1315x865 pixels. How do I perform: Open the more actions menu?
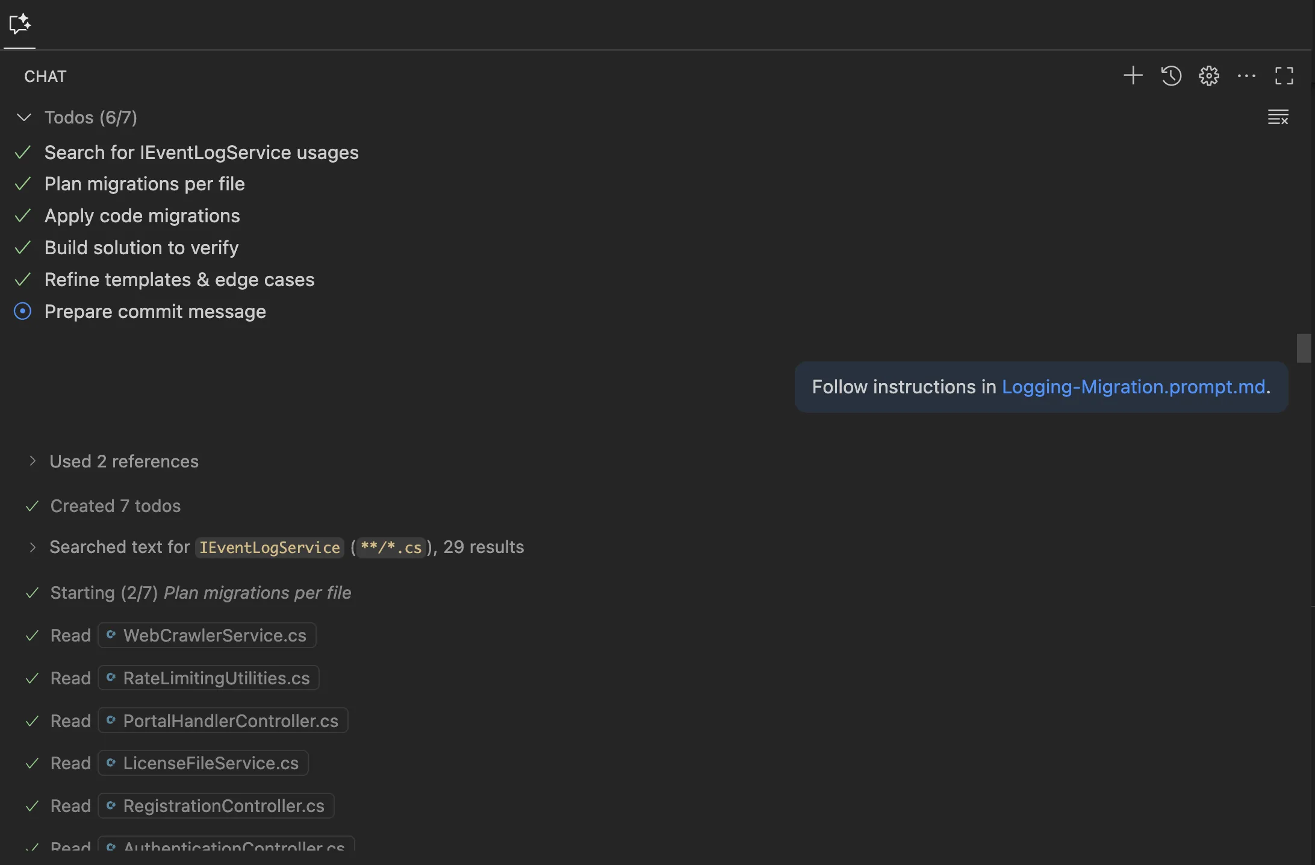(1246, 76)
